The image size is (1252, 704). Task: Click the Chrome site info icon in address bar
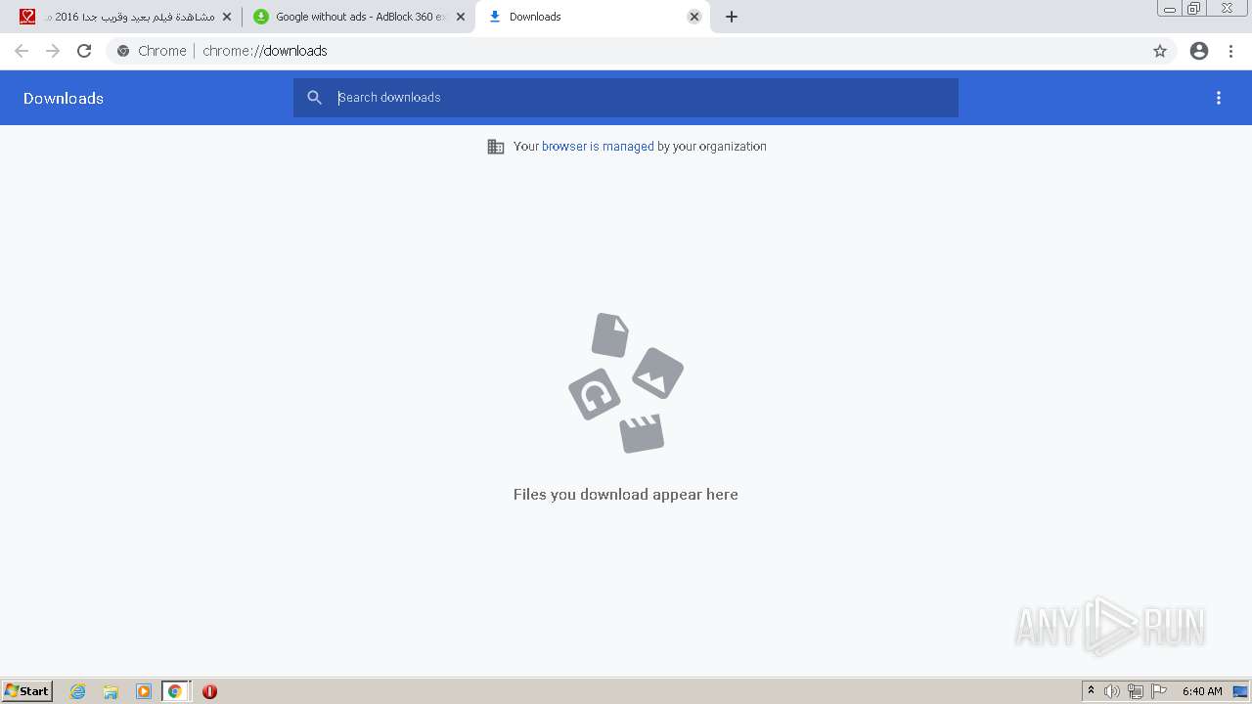click(123, 51)
